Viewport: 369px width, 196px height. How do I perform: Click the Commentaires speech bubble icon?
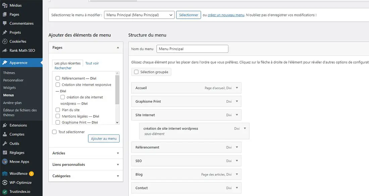(5, 23)
